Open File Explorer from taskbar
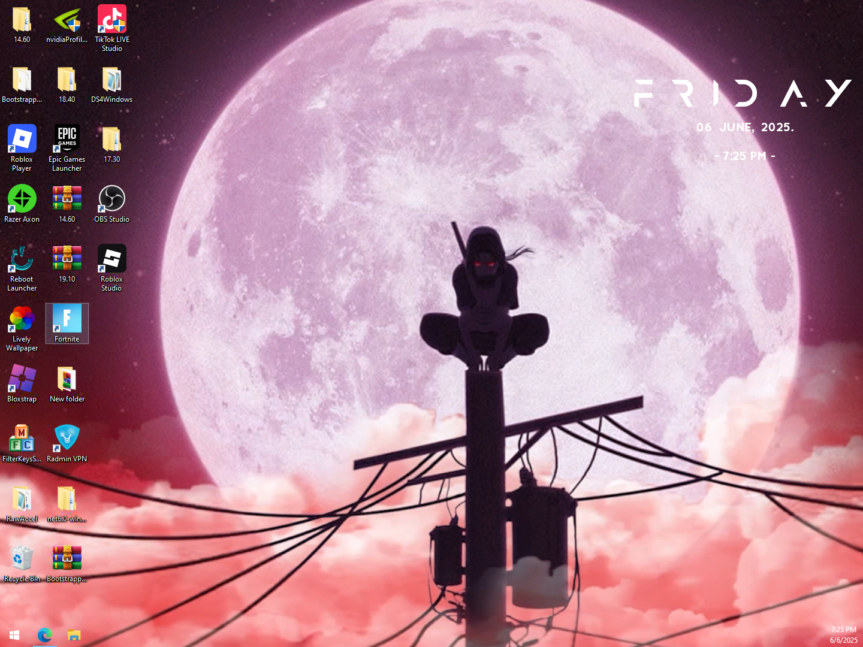863x647 pixels. (74, 635)
